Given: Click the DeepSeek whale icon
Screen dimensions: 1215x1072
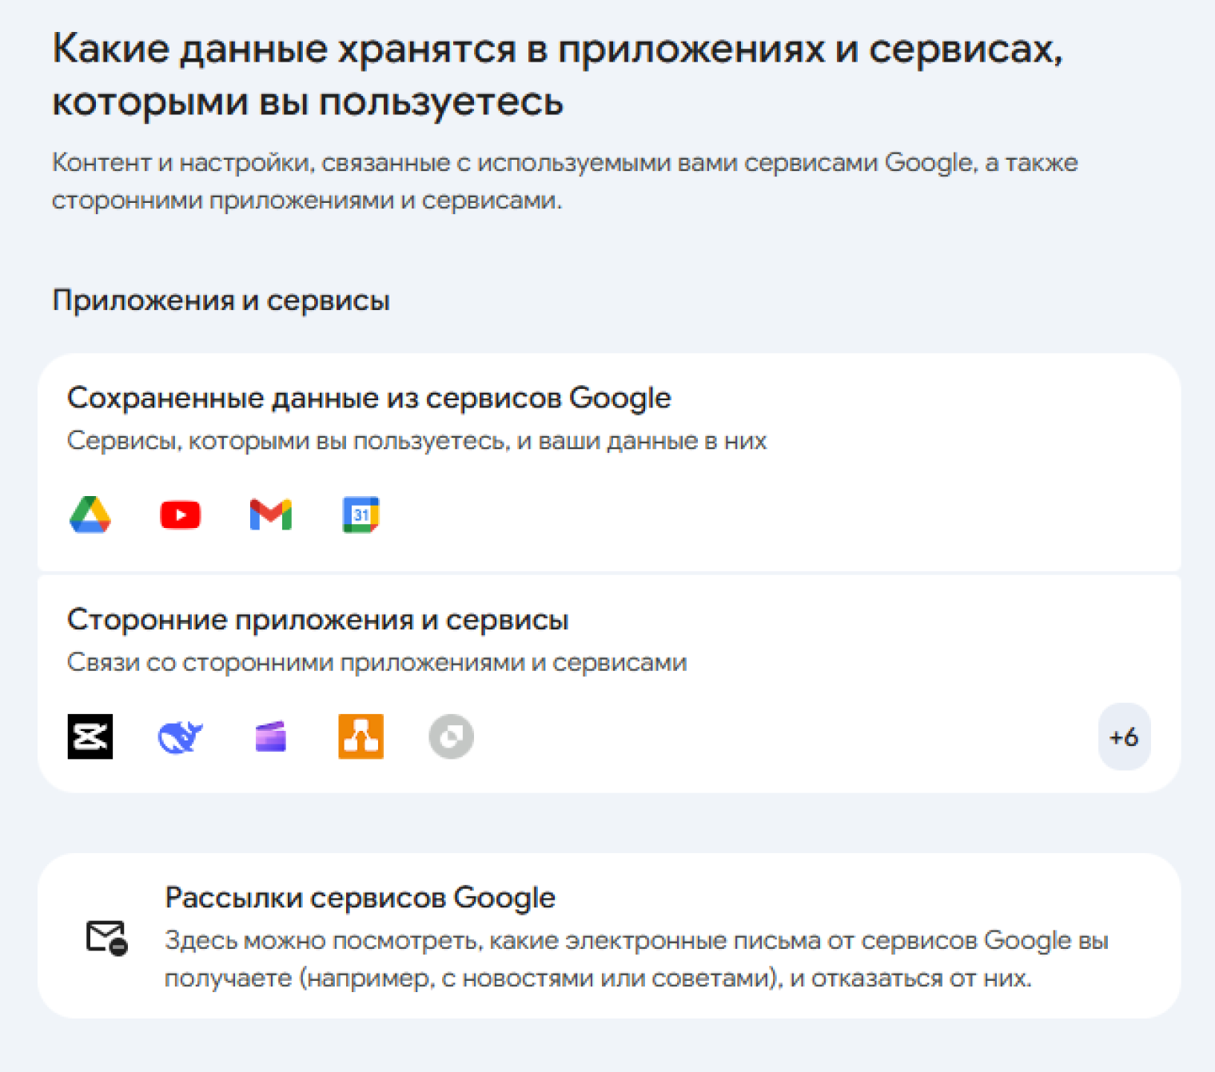Looking at the screenshot, I should tap(180, 736).
